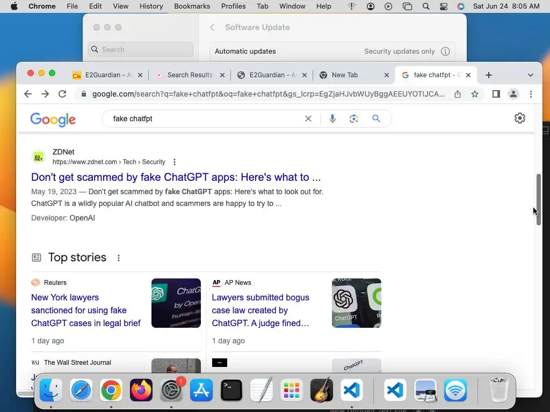Image resolution: width=550 pixels, height=412 pixels.
Task: Open the Bookmarks menu
Action: click(x=192, y=6)
